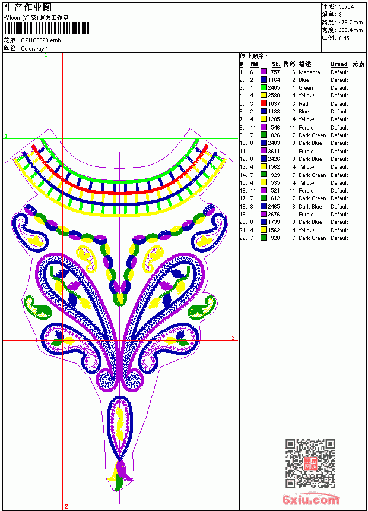Click the Wilcom studio name line
The image size is (368, 511).
point(36,18)
